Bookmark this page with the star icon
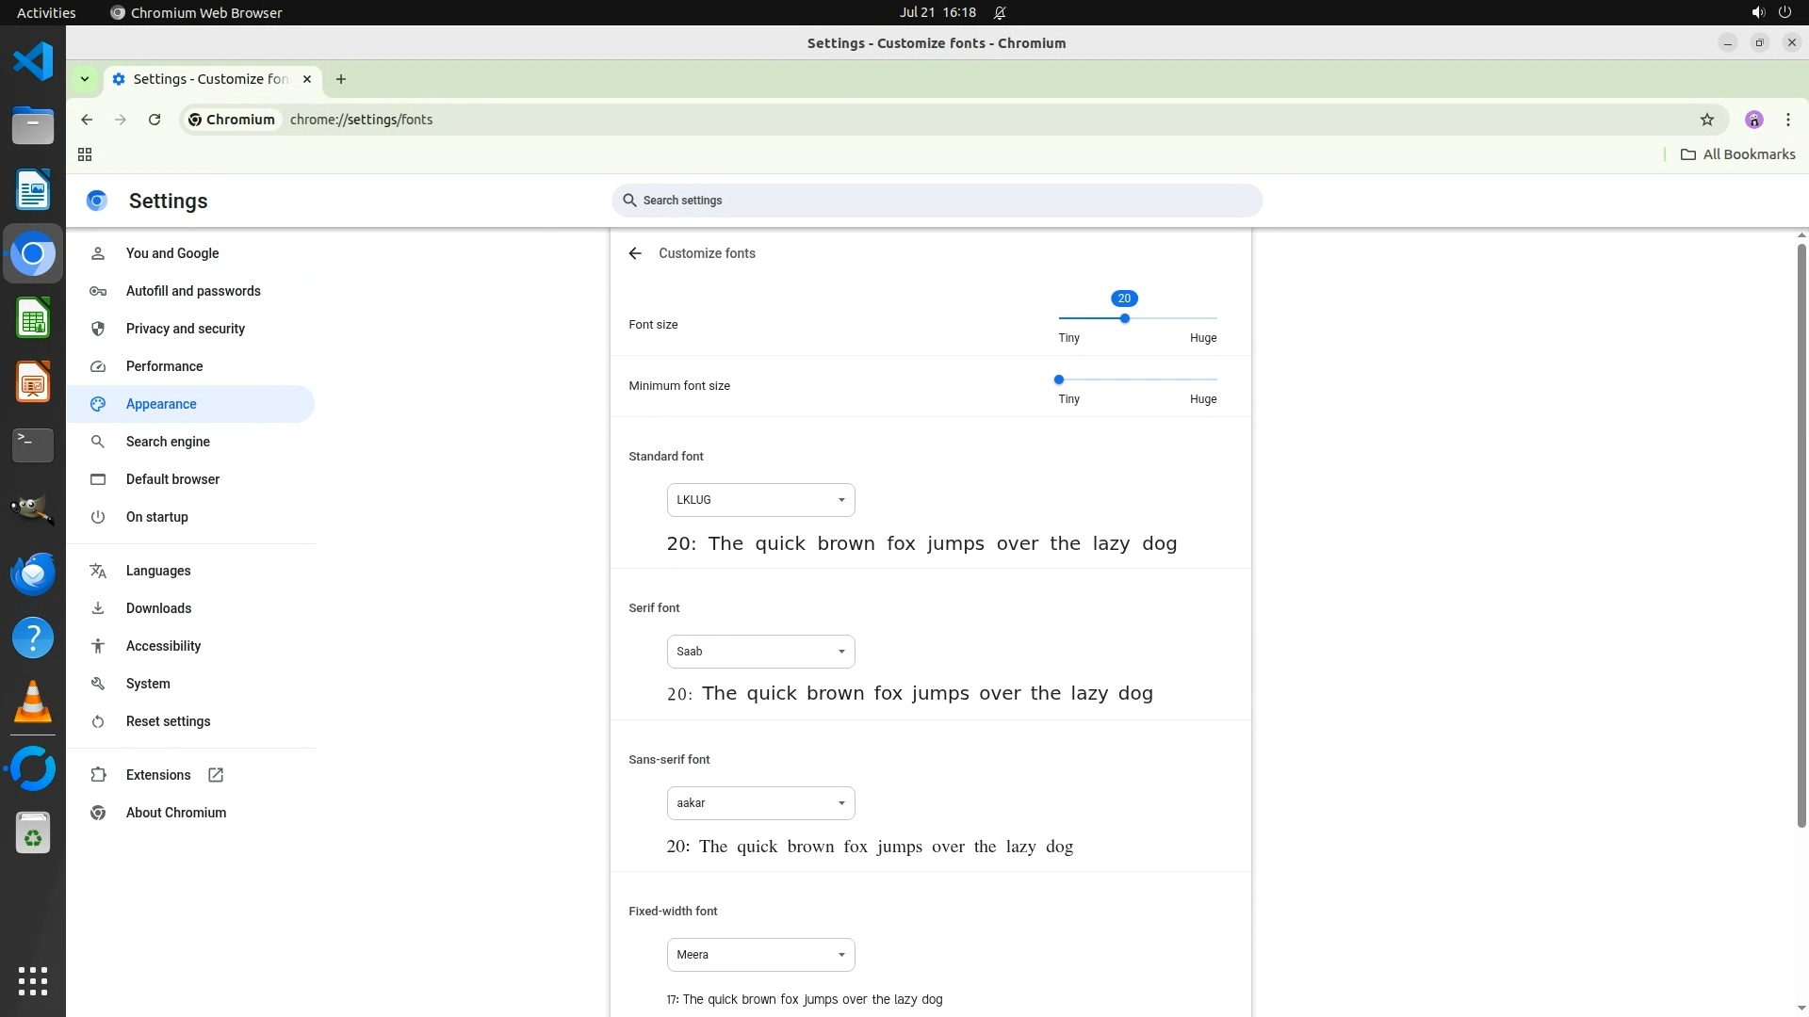1809x1017 pixels. [1706, 120]
